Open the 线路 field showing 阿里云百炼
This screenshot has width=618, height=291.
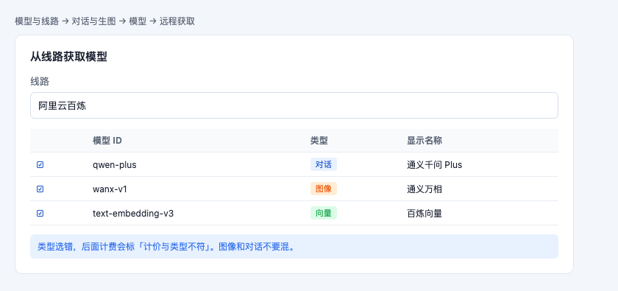[294, 105]
